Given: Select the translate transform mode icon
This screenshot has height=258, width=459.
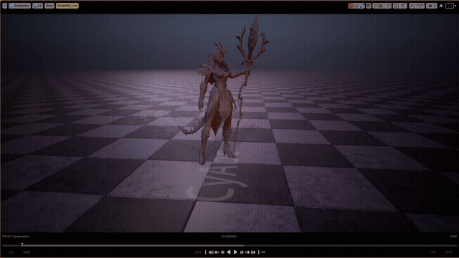Looking at the screenshot, I should coord(351,6).
